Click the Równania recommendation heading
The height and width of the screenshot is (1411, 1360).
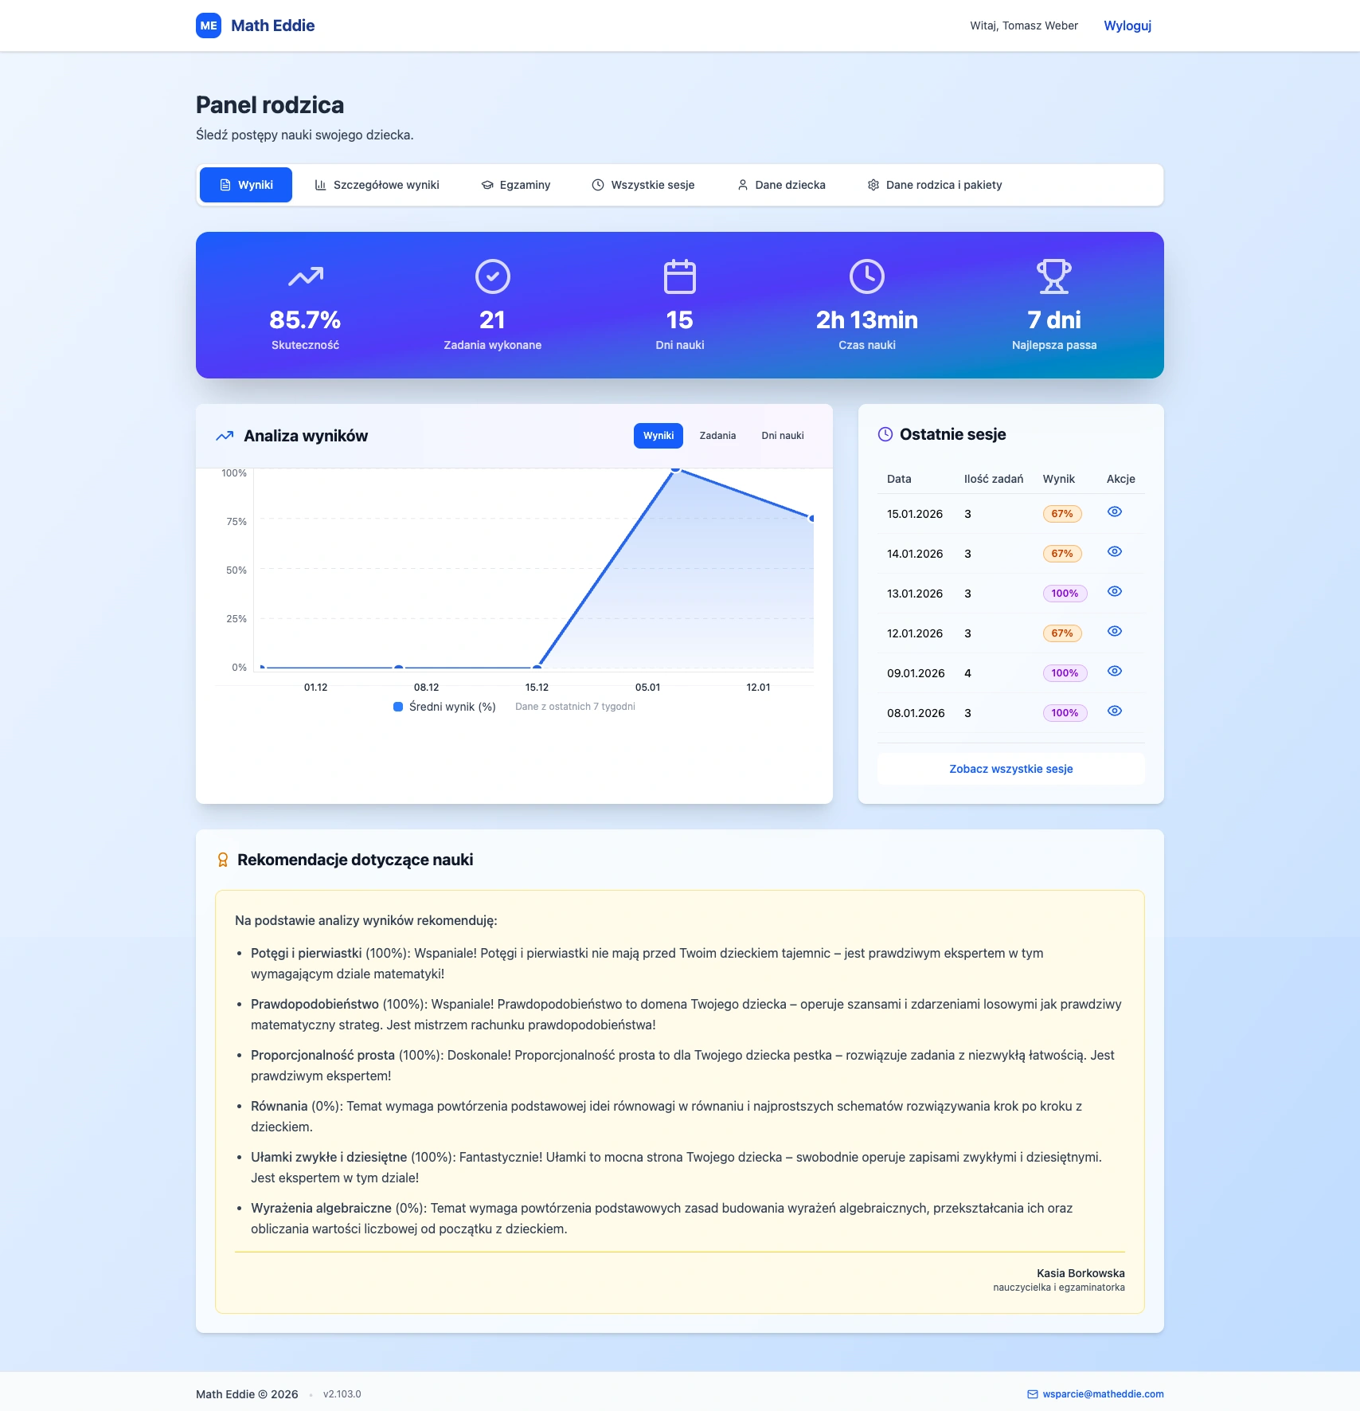[279, 1106]
